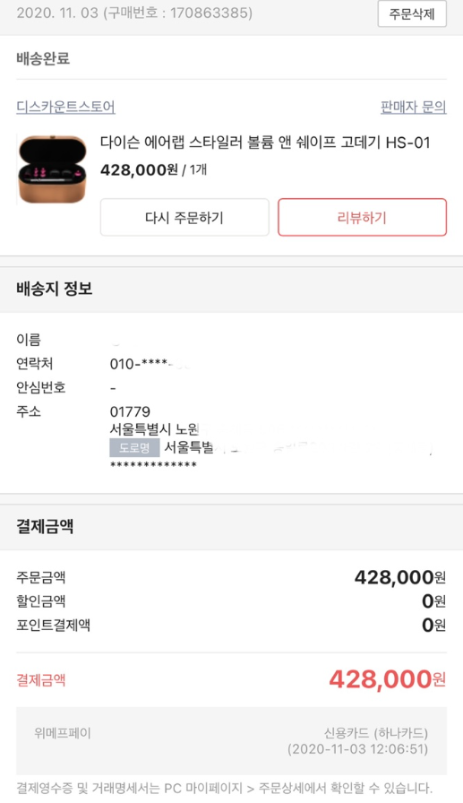463x803 pixels.
Task: Click the 포인트결제액 row label
Action: 53,625
